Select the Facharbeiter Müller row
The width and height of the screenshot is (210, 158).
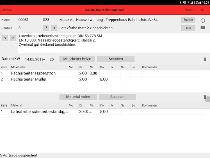pos(101,79)
